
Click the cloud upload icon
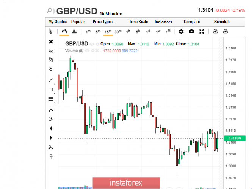(225, 31)
